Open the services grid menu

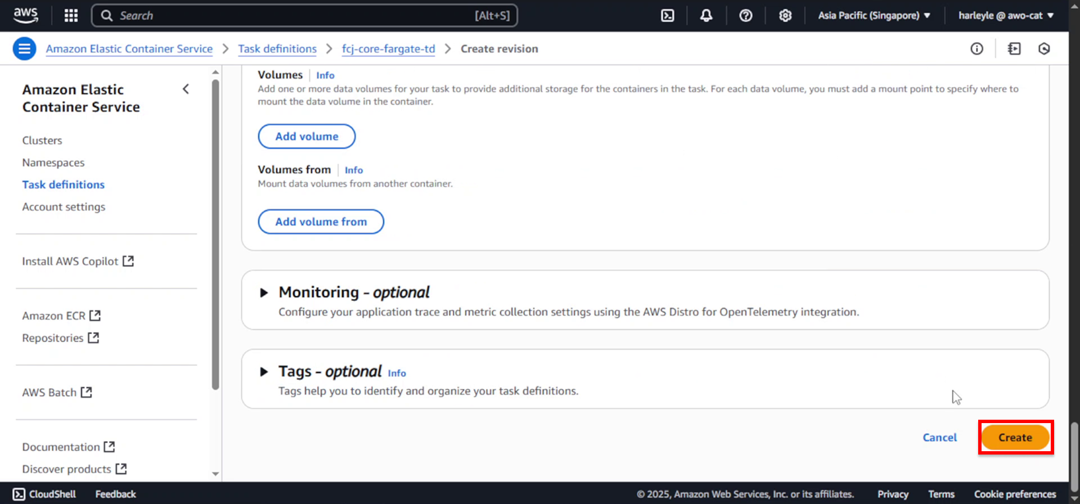pos(71,15)
